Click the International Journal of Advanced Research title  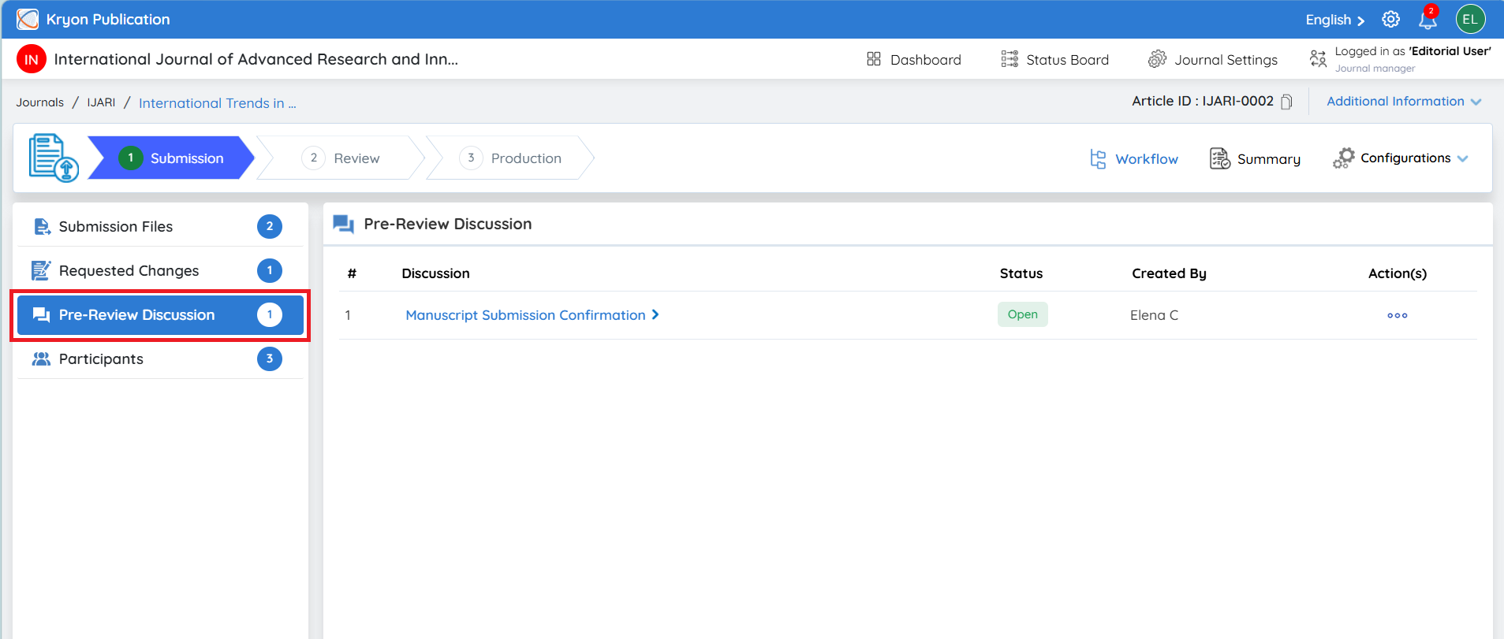click(256, 59)
